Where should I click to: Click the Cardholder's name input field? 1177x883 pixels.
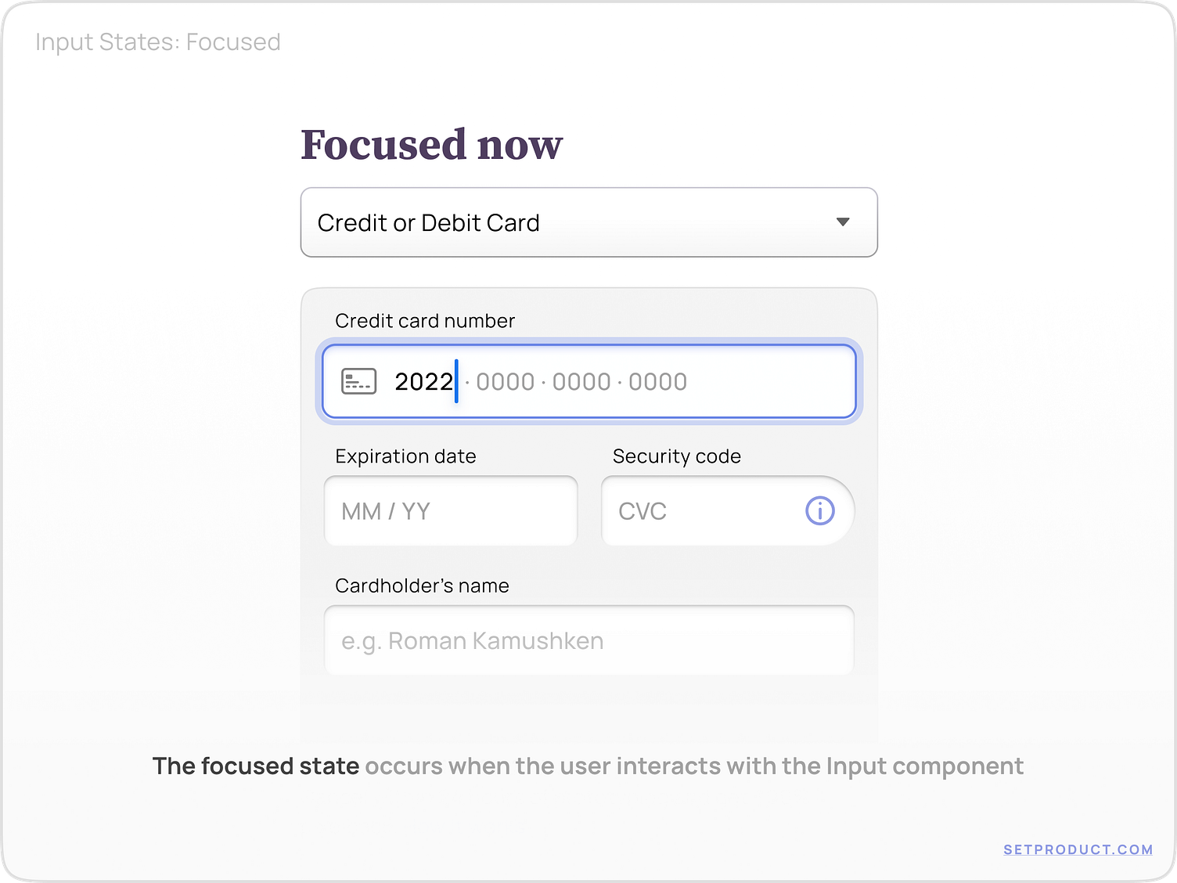(588, 640)
